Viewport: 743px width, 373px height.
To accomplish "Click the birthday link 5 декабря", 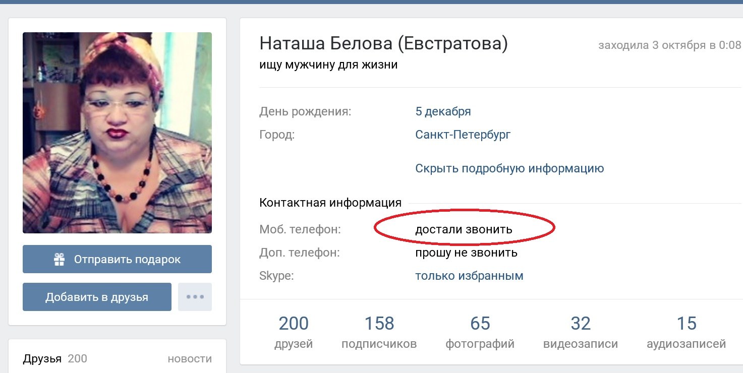I will pyautogui.click(x=443, y=111).
